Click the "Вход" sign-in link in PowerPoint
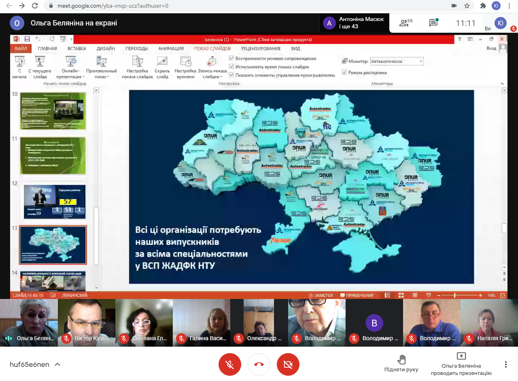Viewport: 518px width, 381px height. (491, 48)
